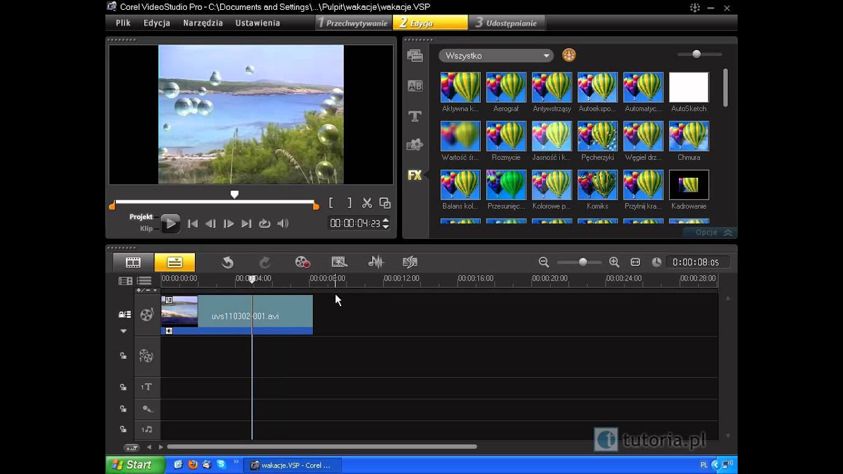Zoom out the timeline with minus magnifier
The height and width of the screenshot is (474, 843).
[544, 262]
